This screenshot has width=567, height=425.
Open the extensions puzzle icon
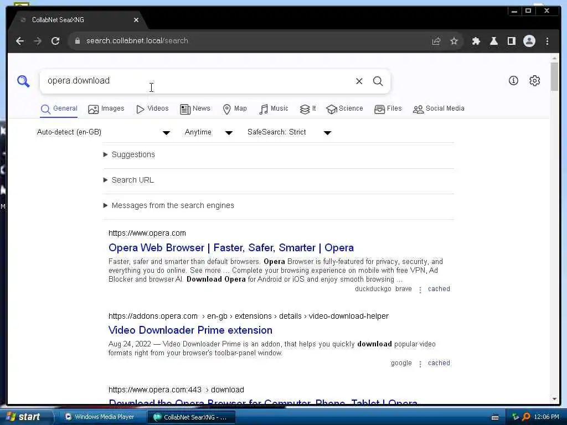pyautogui.click(x=476, y=41)
